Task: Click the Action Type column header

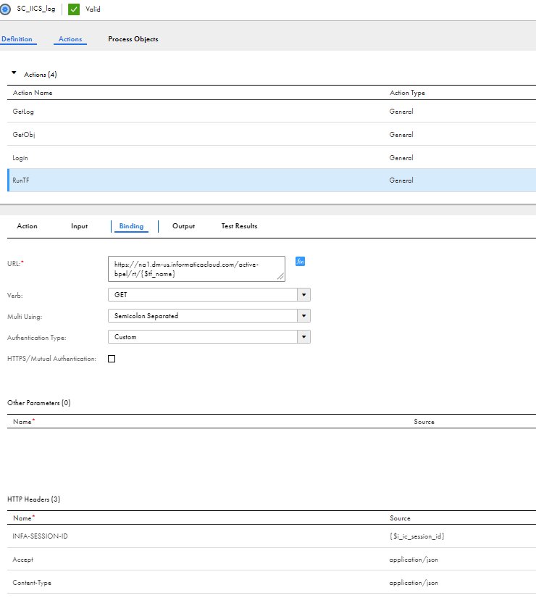Action: coord(407,93)
